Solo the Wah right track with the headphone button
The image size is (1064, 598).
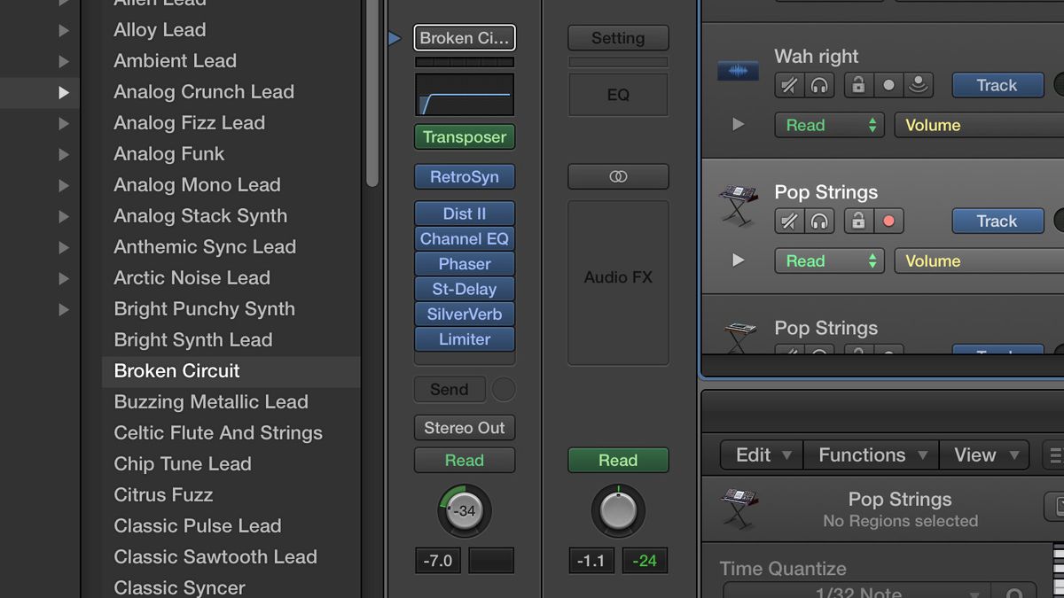coord(818,85)
